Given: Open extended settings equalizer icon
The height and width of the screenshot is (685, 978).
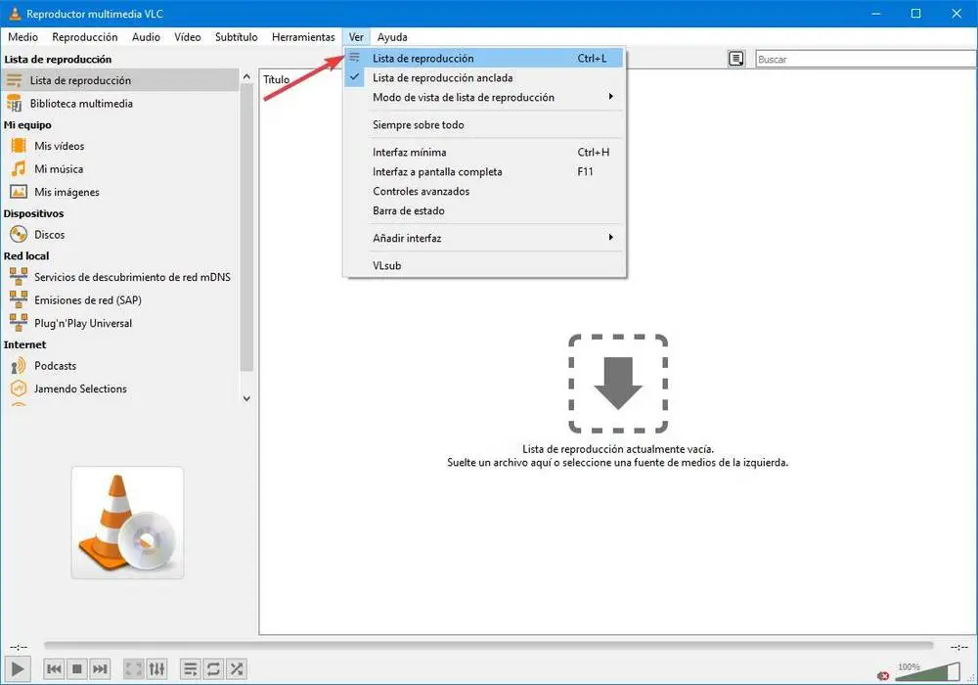Looking at the screenshot, I should (x=156, y=668).
